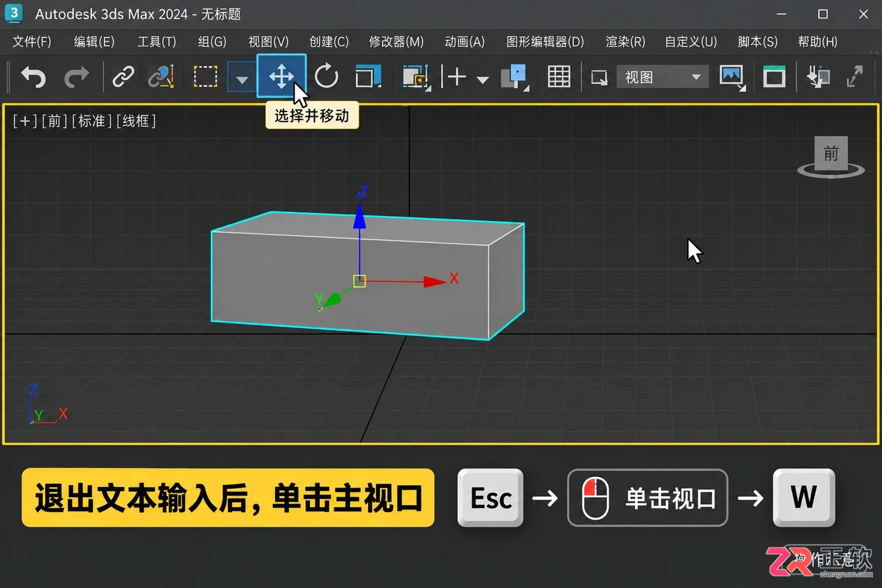Open the 动画(A) menu

pyautogui.click(x=465, y=42)
